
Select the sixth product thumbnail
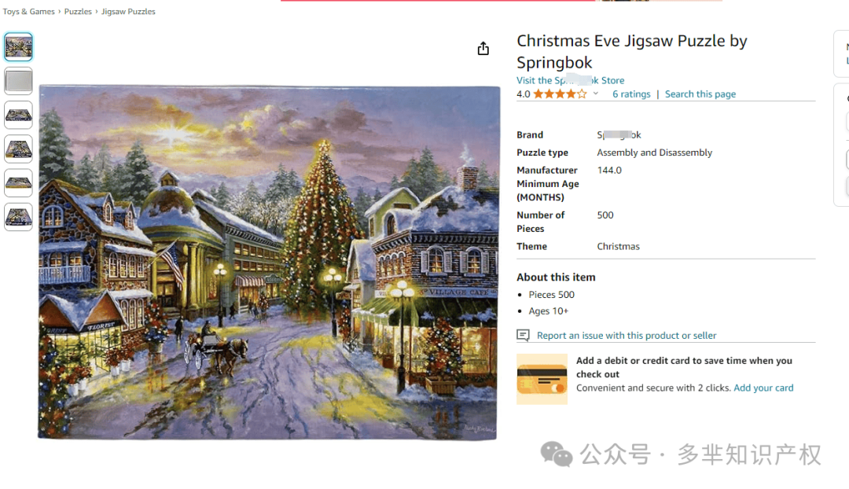(x=18, y=217)
